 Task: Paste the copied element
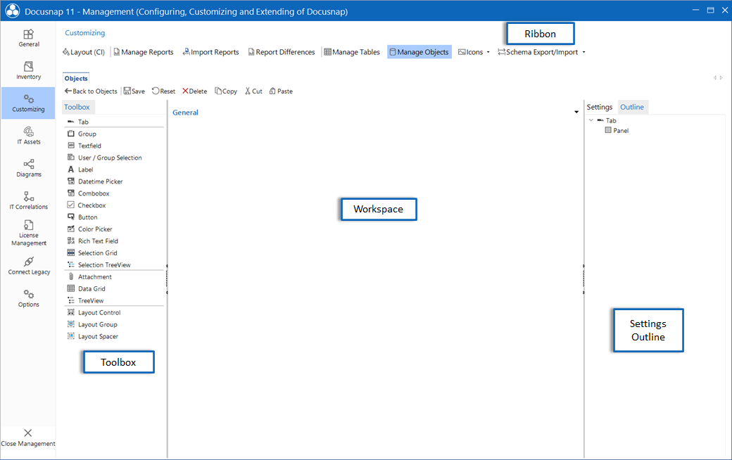(281, 91)
